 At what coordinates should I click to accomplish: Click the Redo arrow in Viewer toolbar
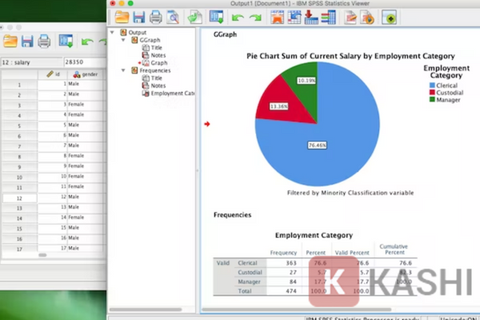256,17
